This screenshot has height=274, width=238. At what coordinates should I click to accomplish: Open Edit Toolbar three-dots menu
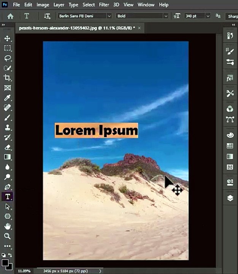pos(7,246)
